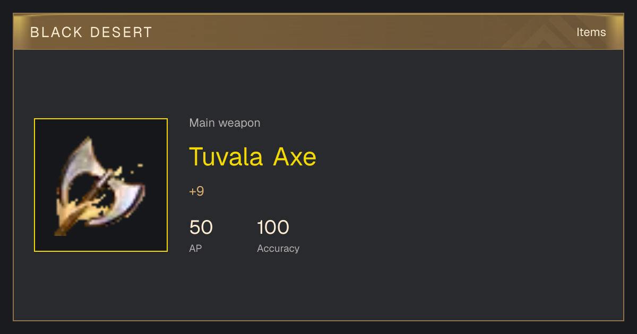The height and width of the screenshot is (334, 637).
Task: Click the Accuracy stat label
Action: pos(278,248)
